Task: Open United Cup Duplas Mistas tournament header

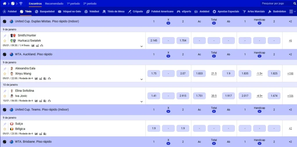Action: tap(47, 21)
